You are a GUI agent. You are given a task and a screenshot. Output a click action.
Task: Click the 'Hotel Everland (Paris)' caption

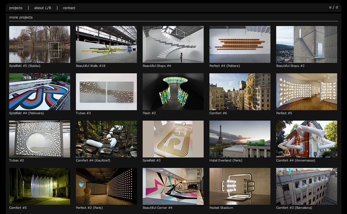[x=226, y=160]
